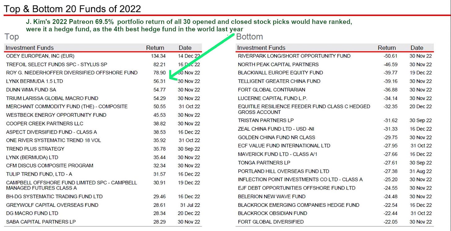Select 'INFLECTION POINT INVESTMENTS CO LTD - CLASS A'
This screenshot has width=451, height=231.
click(300, 179)
